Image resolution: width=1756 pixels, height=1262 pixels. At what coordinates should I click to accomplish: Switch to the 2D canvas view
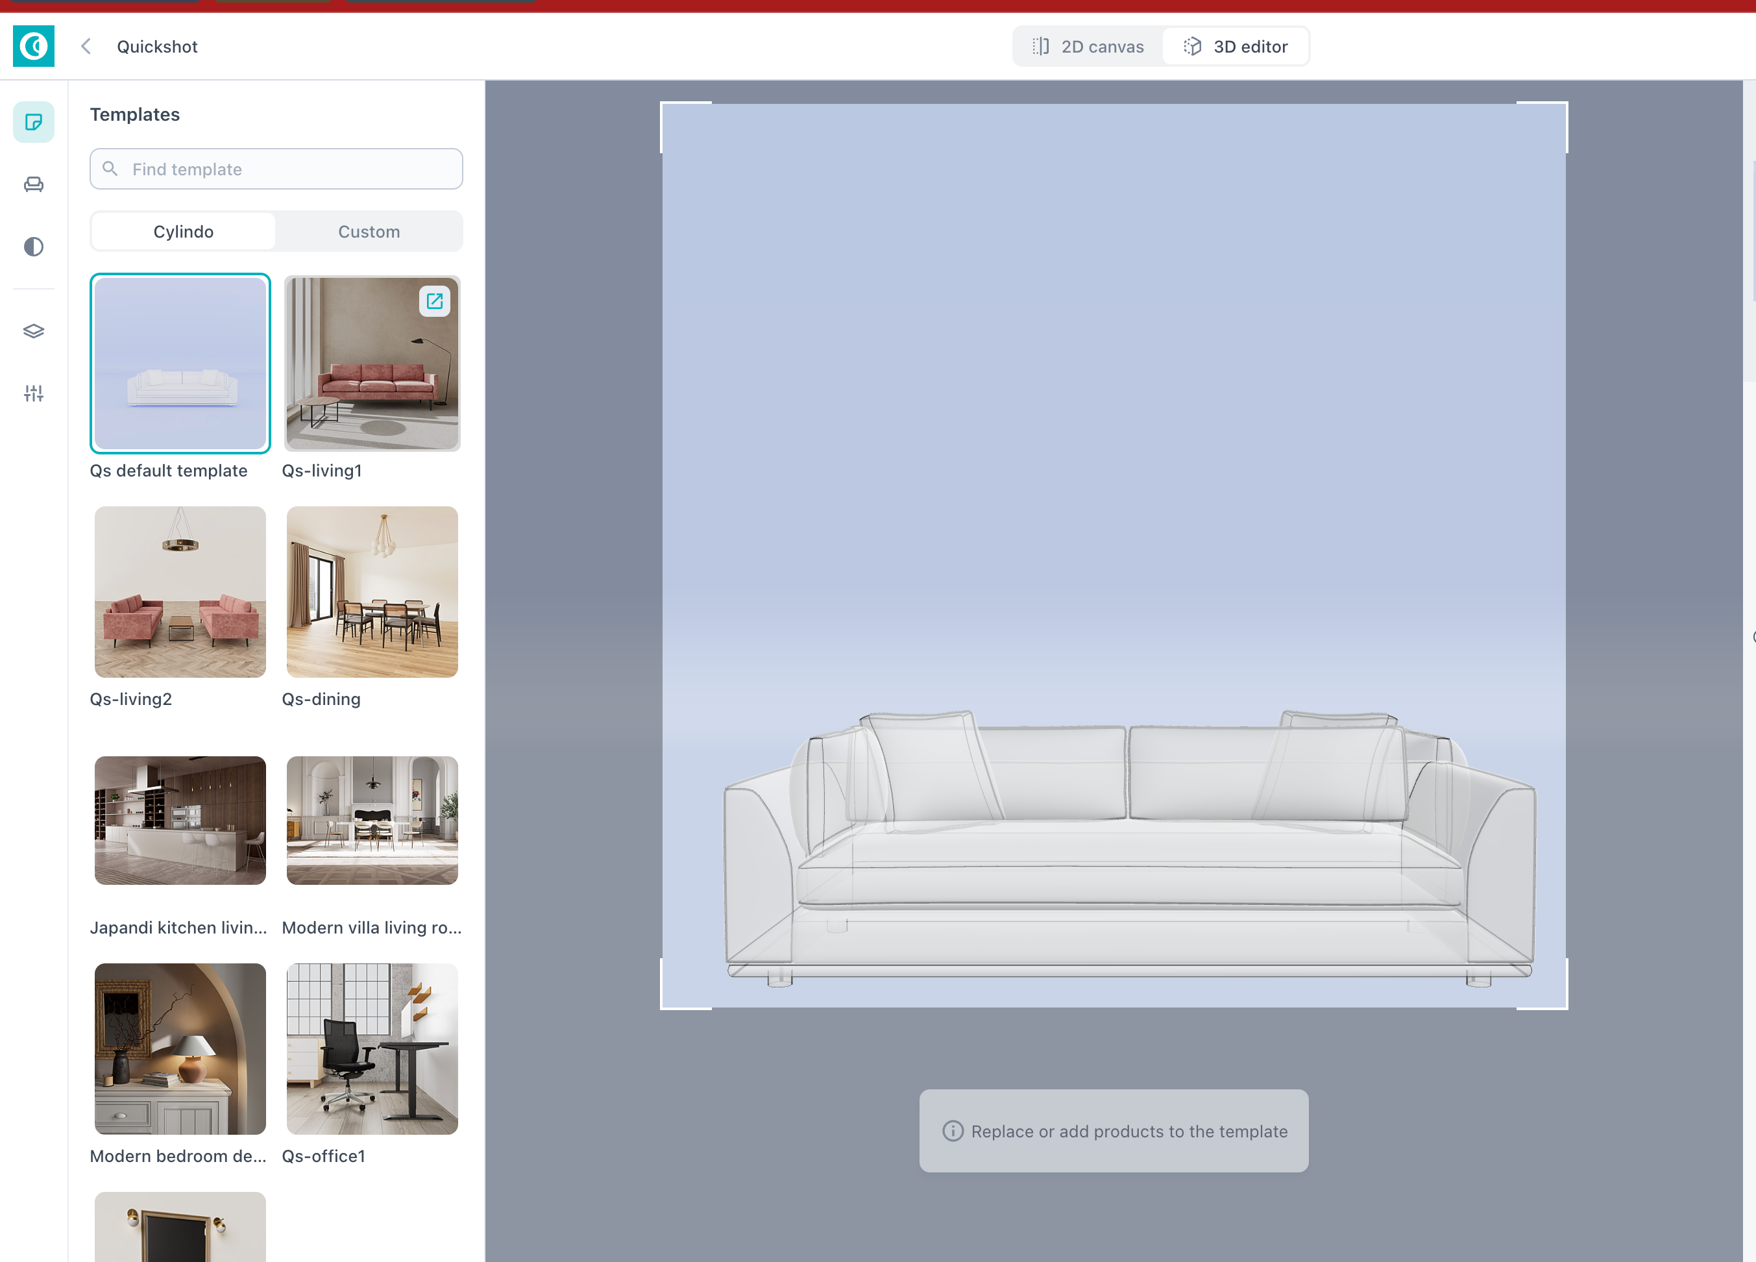pos(1088,47)
